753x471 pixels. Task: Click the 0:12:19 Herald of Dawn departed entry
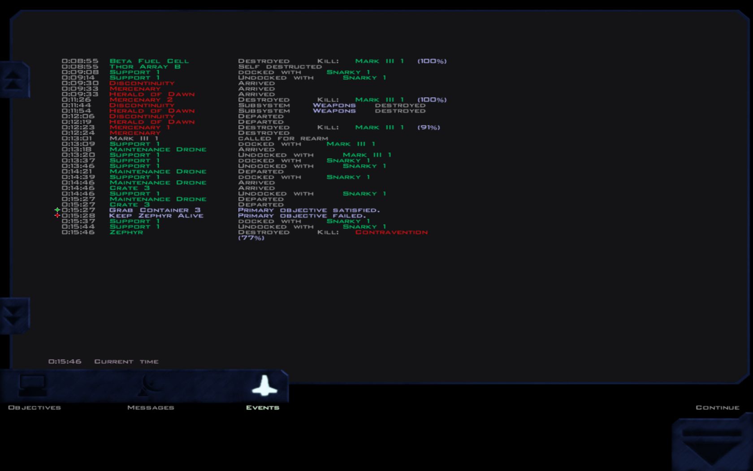152,122
